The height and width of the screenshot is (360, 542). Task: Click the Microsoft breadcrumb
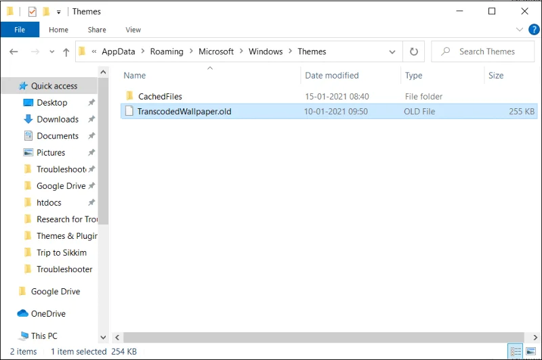pos(216,51)
